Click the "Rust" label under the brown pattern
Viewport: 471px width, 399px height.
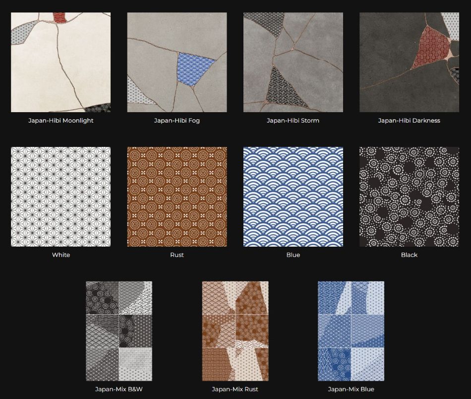pyautogui.click(x=177, y=255)
